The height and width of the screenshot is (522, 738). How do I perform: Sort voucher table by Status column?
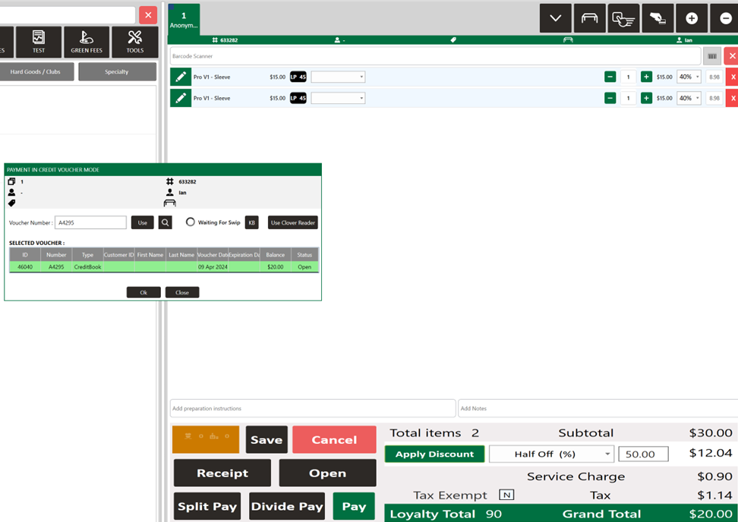[x=304, y=255]
